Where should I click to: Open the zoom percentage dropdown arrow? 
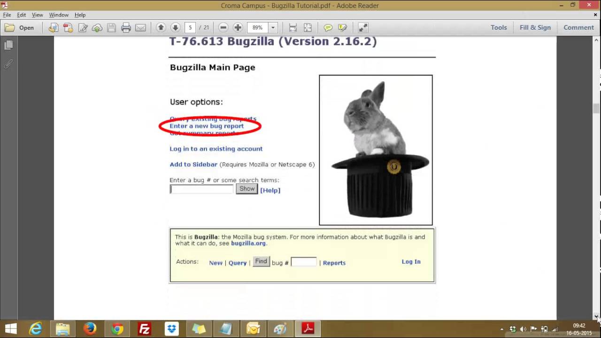click(273, 28)
